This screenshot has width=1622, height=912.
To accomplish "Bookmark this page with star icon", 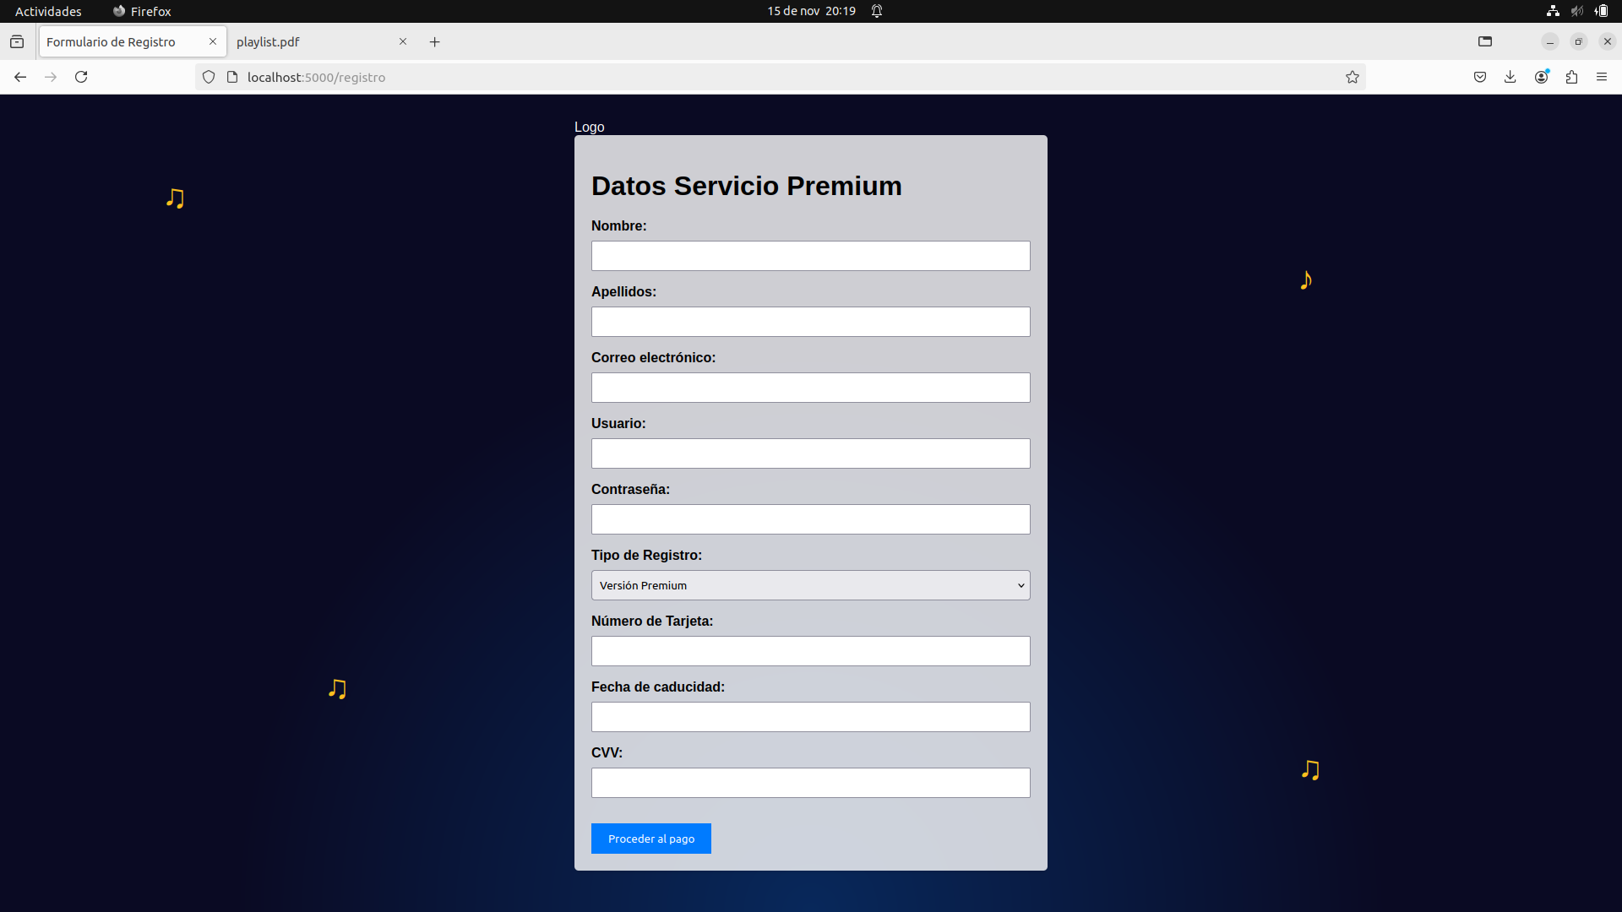I will (x=1353, y=77).
